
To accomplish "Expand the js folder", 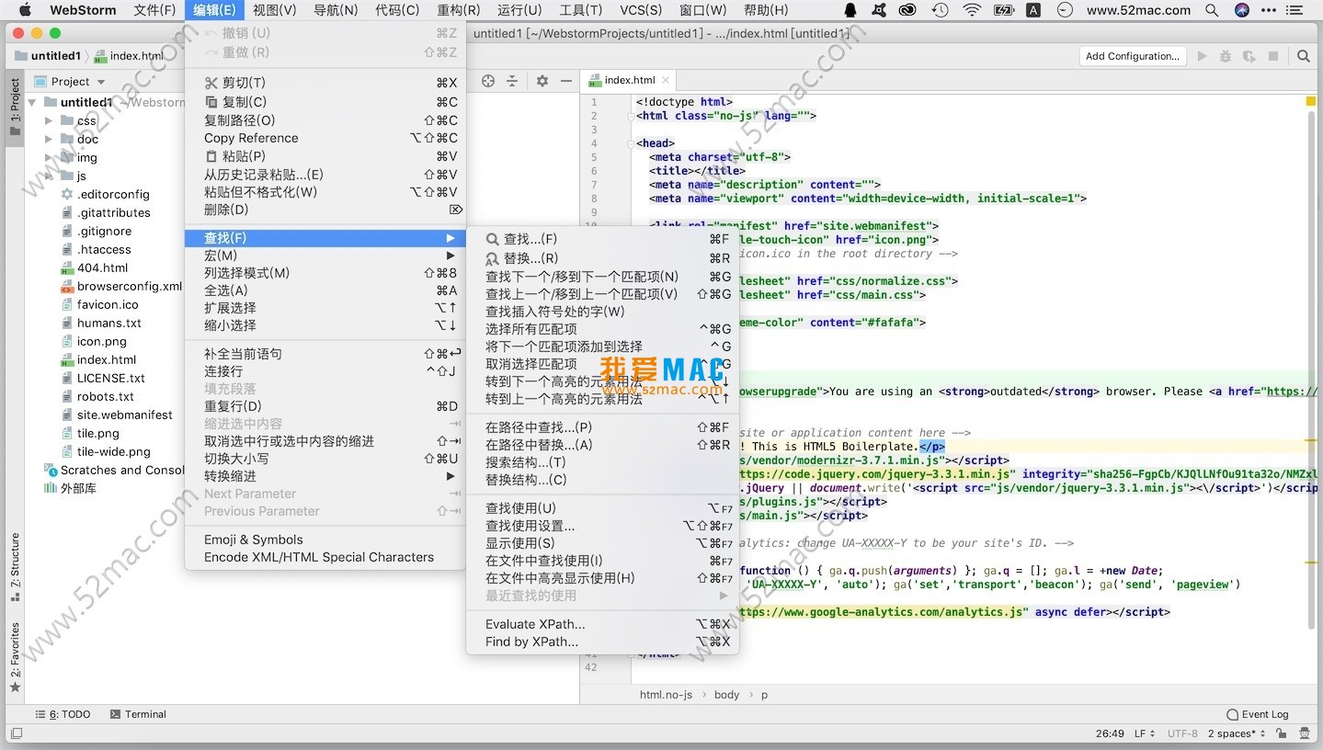I will point(50,176).
